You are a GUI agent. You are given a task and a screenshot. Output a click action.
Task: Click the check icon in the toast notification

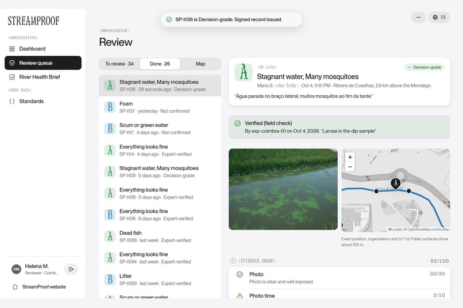pos(169,20)
